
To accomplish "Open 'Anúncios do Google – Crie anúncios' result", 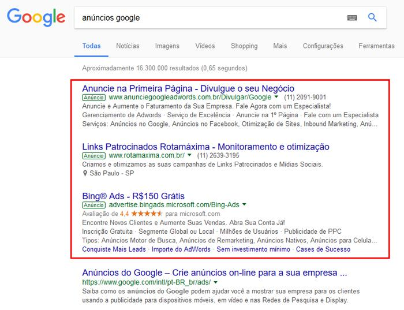I will tap(215, 272).
